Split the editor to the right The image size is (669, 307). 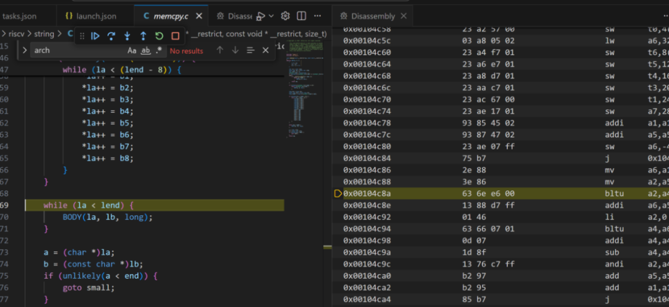pos(301,16)
